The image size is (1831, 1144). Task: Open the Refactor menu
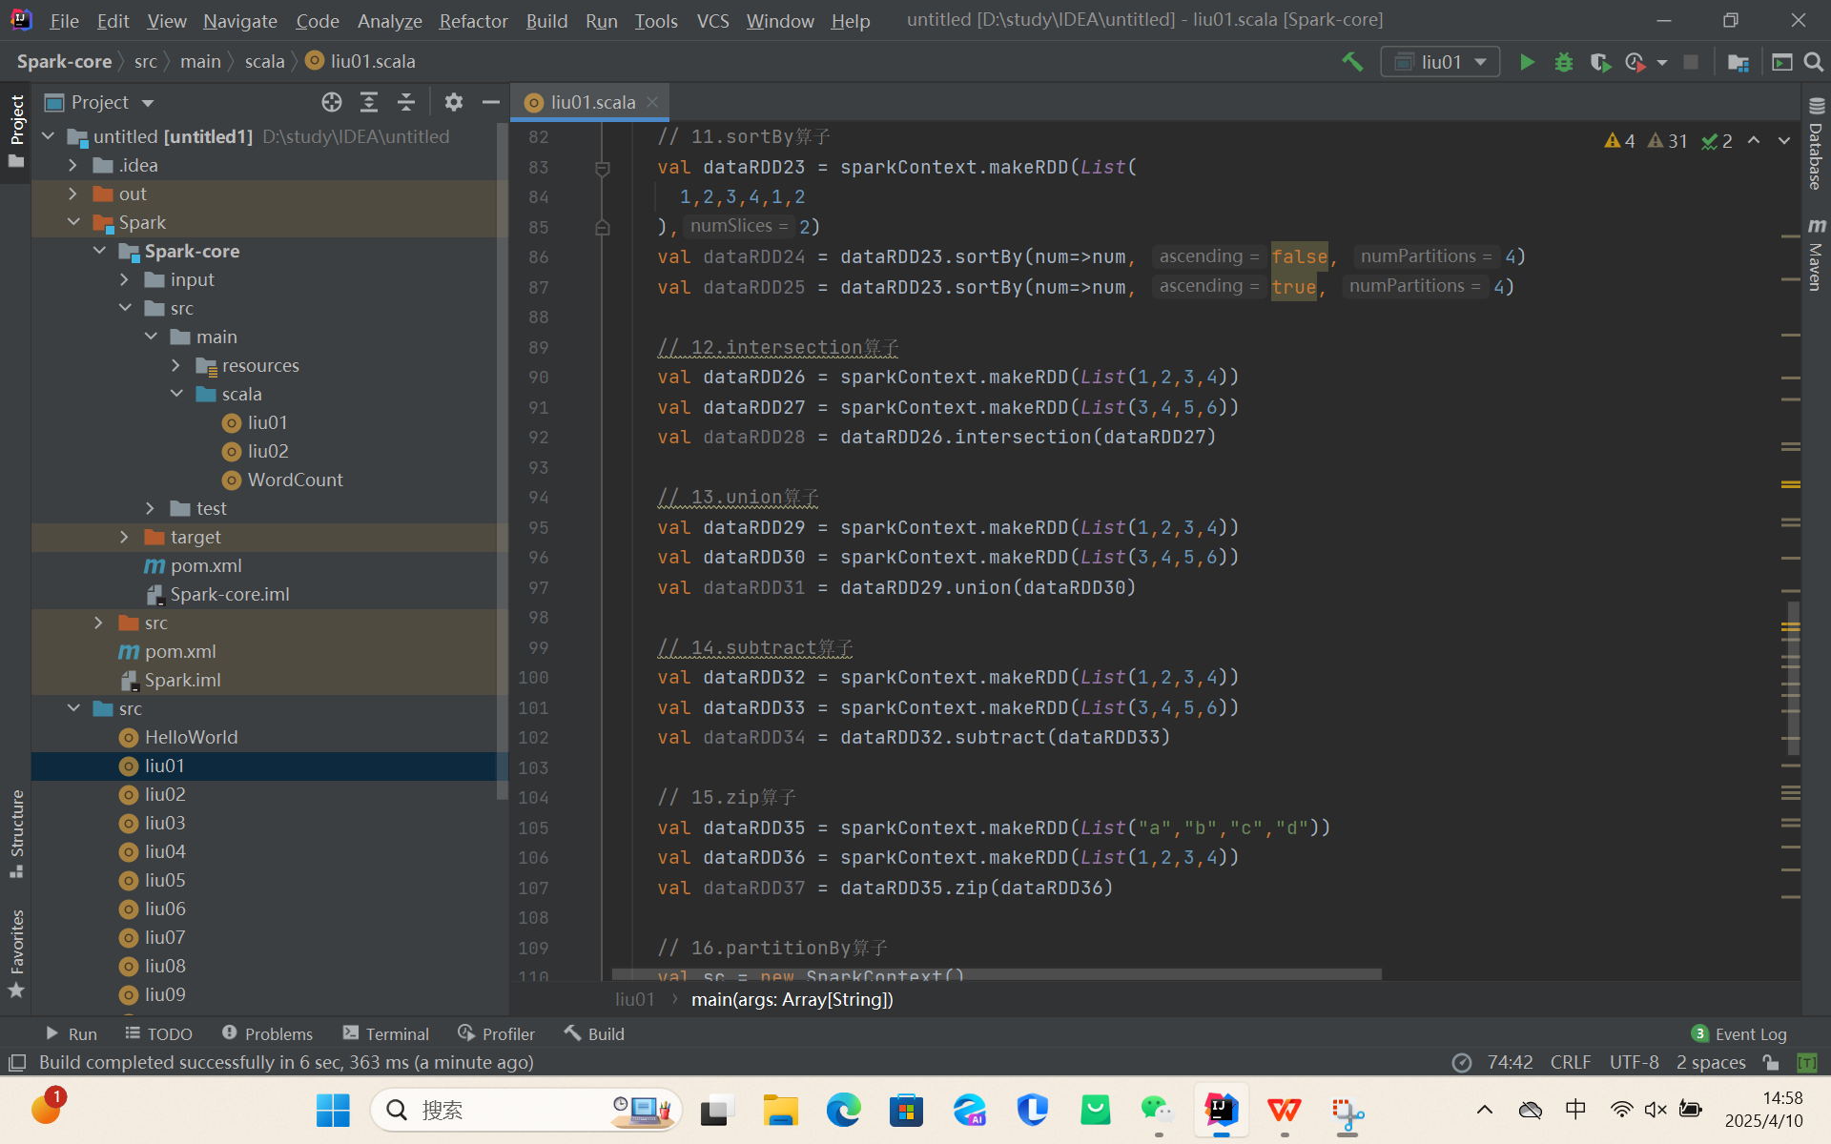click(473, 20)
